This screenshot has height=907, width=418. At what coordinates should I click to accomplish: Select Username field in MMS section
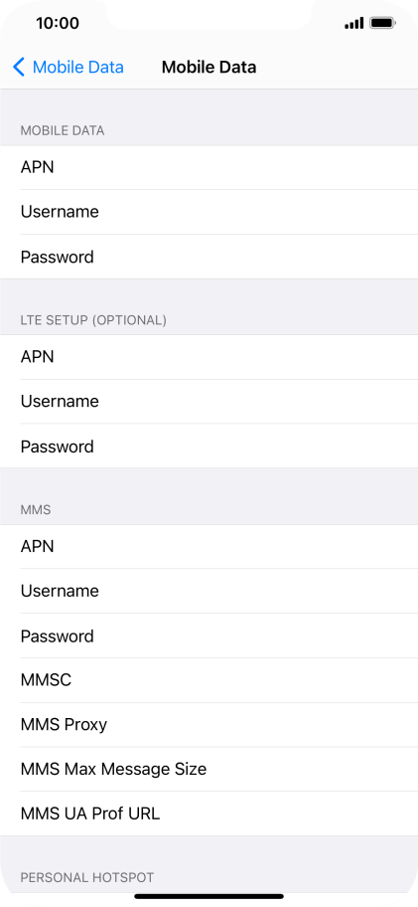[209, 591]
